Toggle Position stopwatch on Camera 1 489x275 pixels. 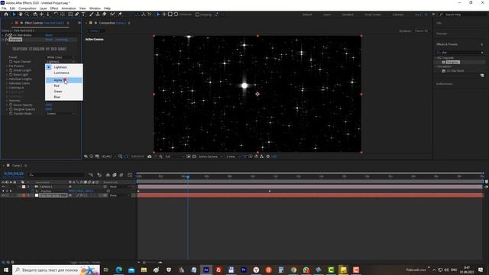(33, 191)
